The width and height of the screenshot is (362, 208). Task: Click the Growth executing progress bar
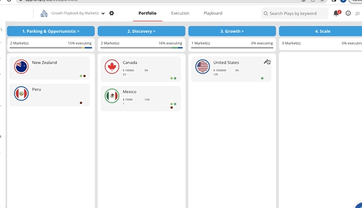[232, 47]
